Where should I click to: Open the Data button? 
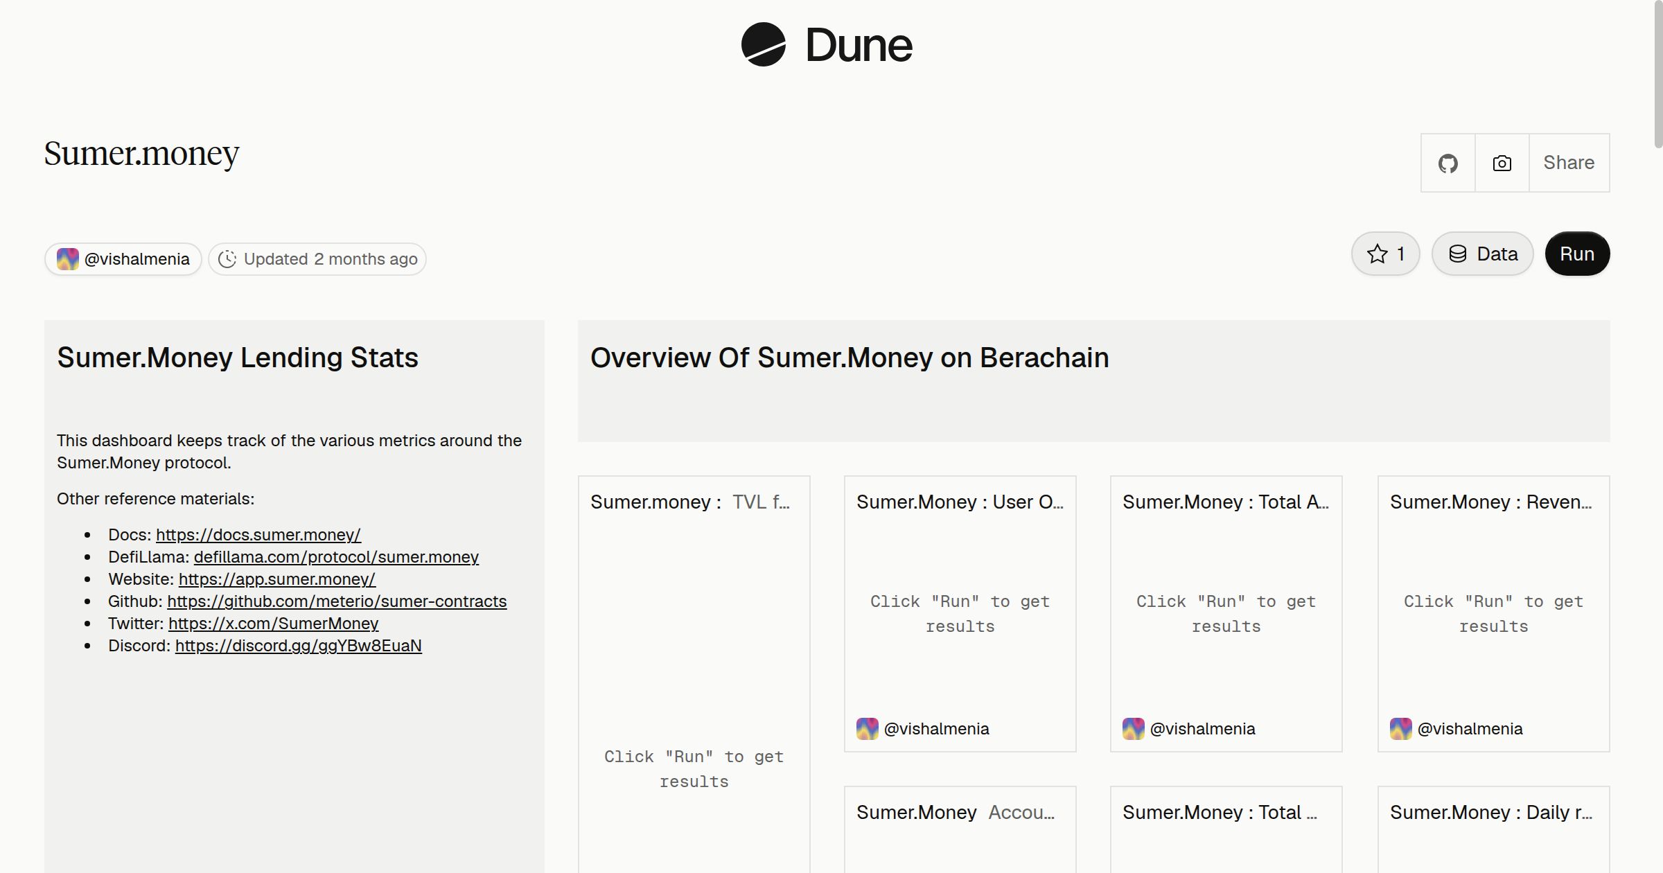tap(1482, 254)
